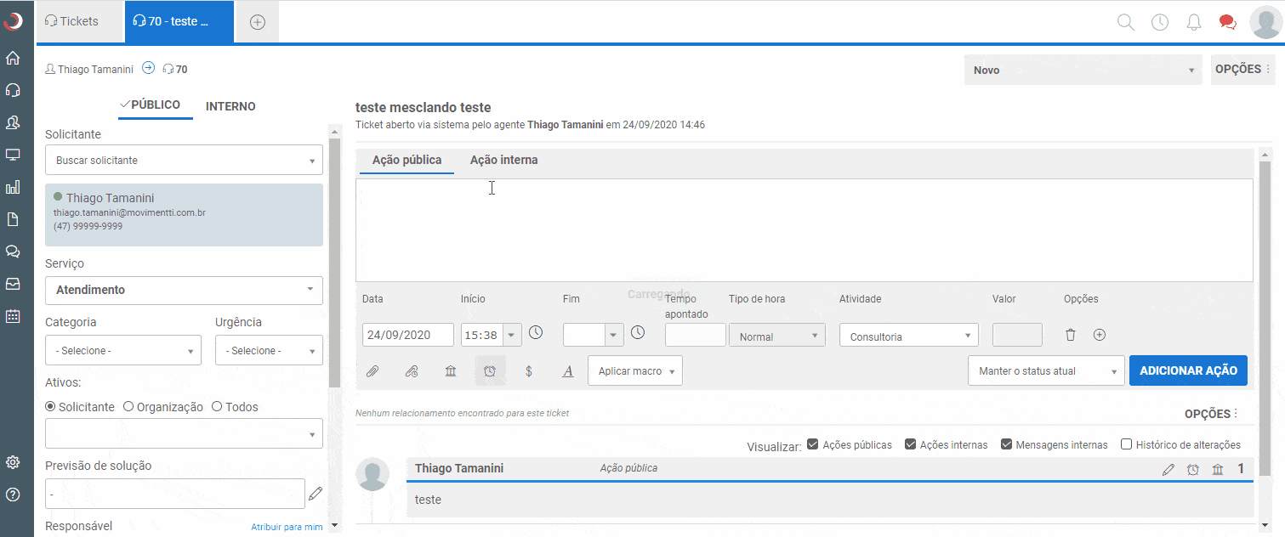Open the Urgência Selecione dropdown

[269, 351]
